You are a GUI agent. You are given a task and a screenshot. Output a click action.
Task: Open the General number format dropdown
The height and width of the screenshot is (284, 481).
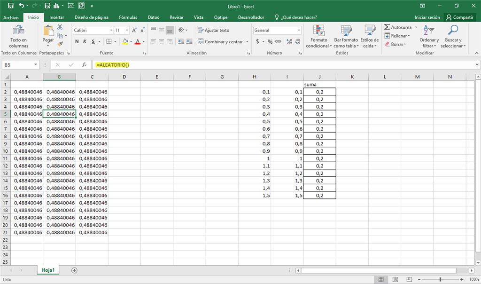(299, 30)
